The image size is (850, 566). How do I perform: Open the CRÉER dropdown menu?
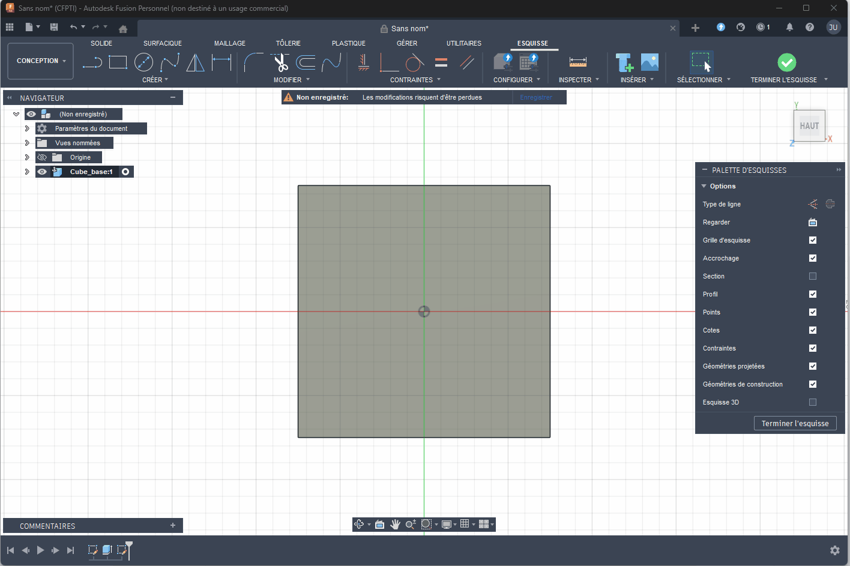click(x=155, y=79)
